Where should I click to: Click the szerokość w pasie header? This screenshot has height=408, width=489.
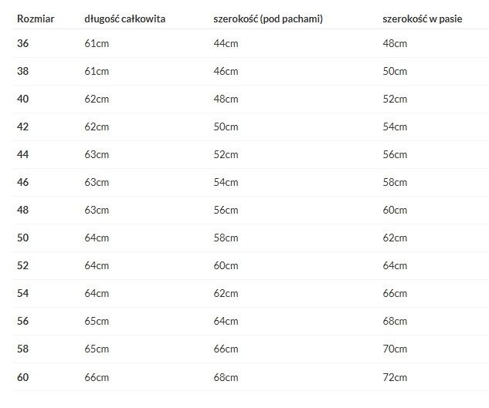tap(423, 19)
